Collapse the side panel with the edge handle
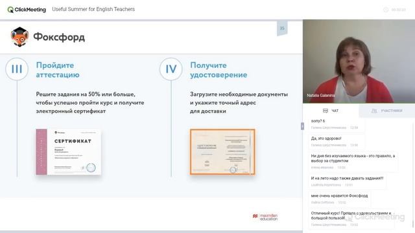This screenshot has width=415, height=233. pyautogui.click(x=302, y=126)
